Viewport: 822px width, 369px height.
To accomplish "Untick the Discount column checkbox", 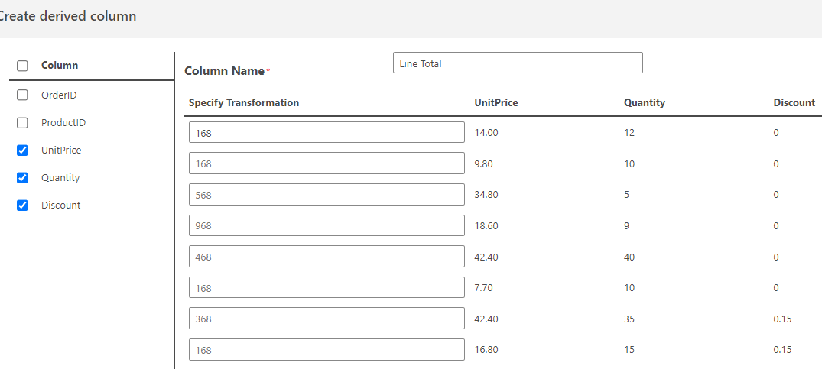I will pyautogui.click(x=22, y=206).
